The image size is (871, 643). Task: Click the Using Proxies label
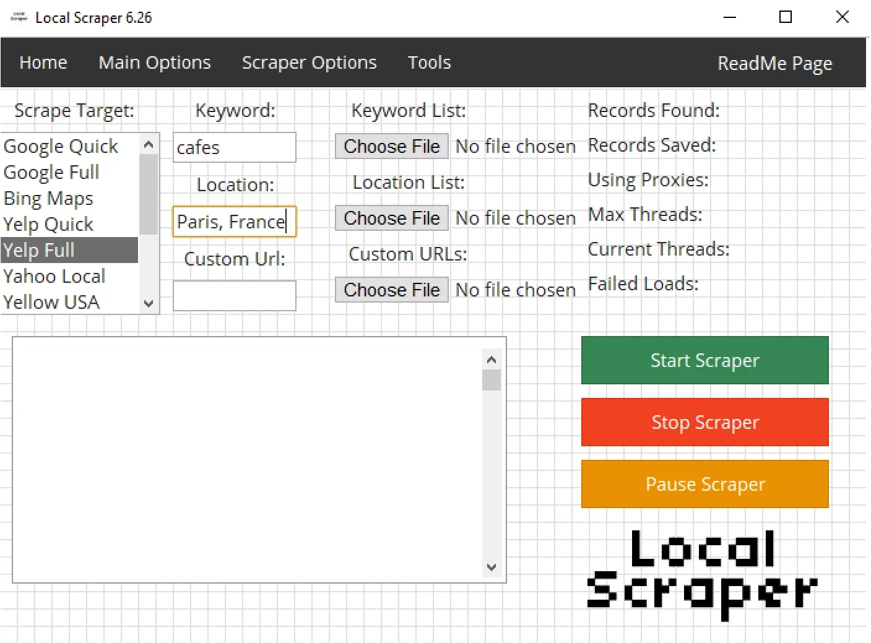tap(648, 179)
